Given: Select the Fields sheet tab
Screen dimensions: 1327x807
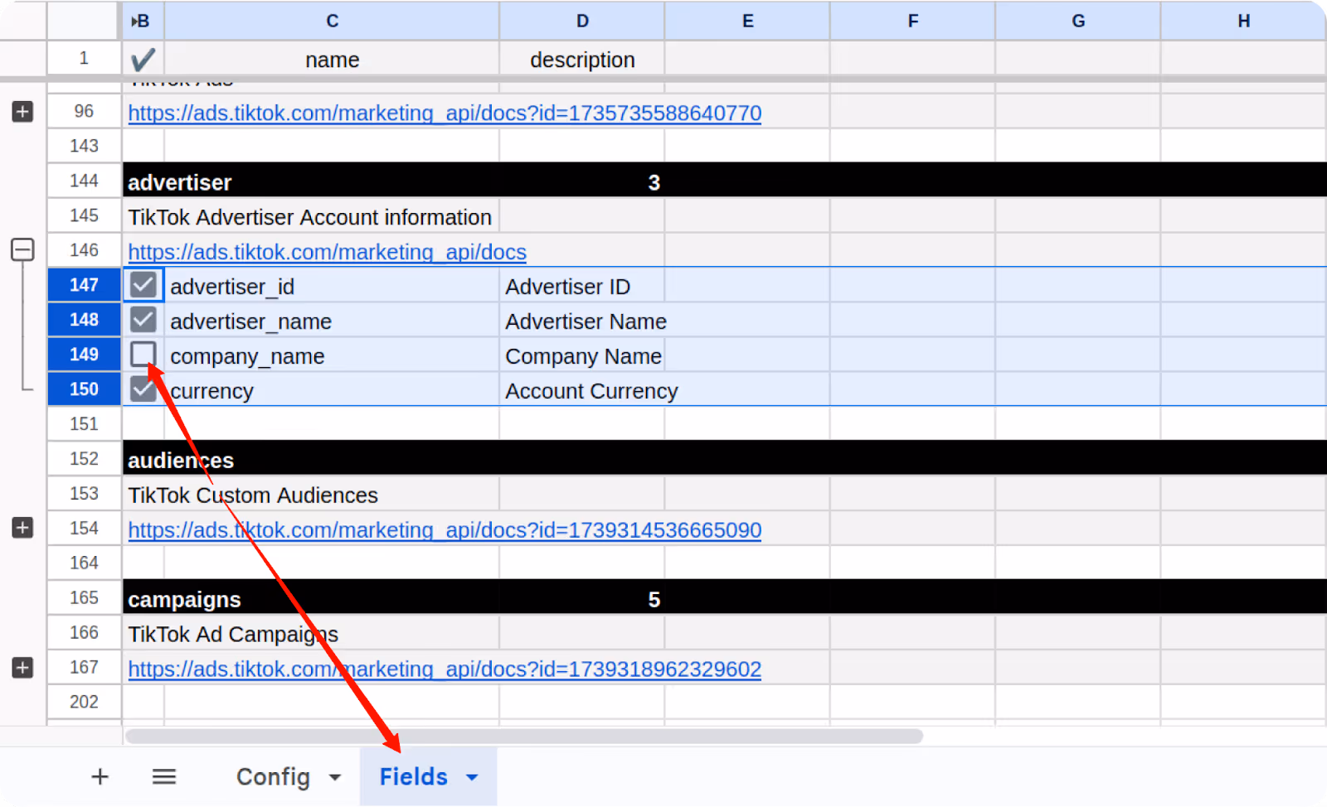Looking at the screenshot, I should click(413, 776).
